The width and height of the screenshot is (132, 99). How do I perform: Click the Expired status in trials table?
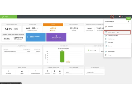pos(29,51)
